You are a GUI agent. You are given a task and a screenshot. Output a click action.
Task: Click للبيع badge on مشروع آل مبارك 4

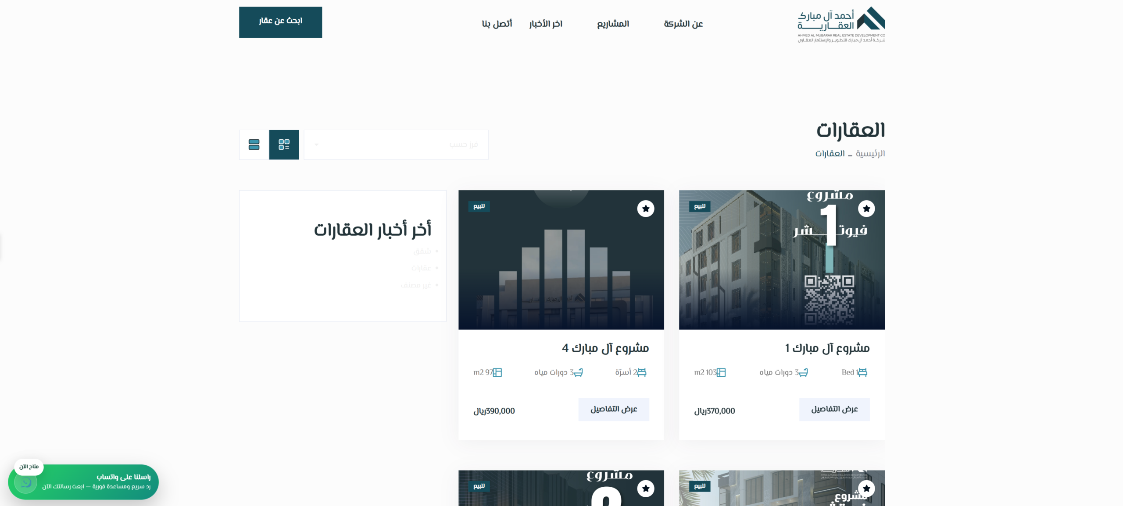479,206
